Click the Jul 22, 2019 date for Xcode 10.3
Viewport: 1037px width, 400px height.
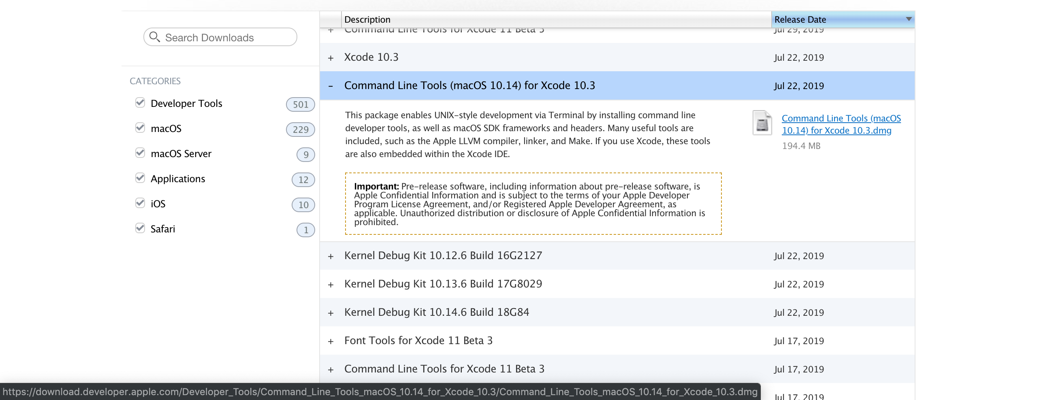[x=799, y=57]
